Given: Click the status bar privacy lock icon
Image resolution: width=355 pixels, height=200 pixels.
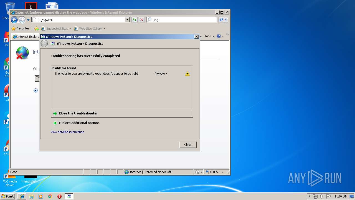Looking at the screenshot, I should (197, 172).
